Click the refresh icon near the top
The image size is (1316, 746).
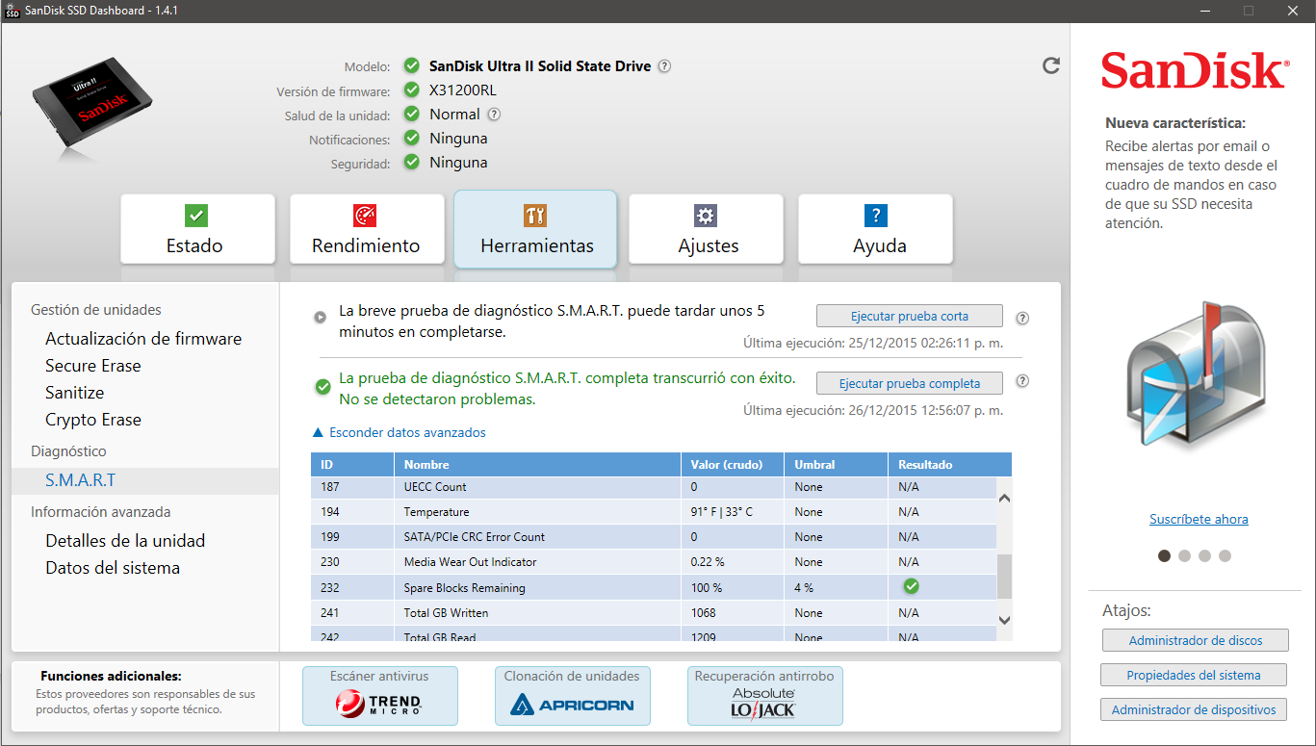pyautogui.click(x=1051, y=65)
